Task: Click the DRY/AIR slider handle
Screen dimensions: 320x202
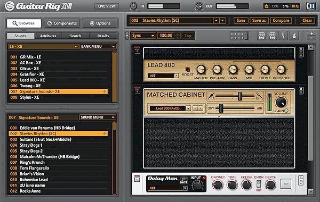Action: pyautogui.click(x=221, y=108)
